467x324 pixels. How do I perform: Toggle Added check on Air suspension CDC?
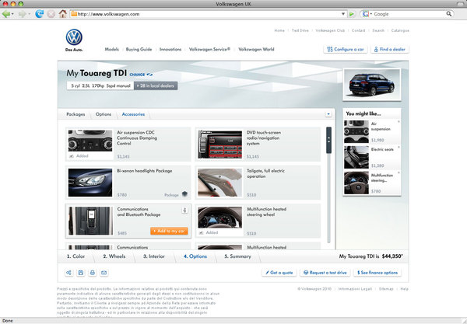(x=71, y=156)
